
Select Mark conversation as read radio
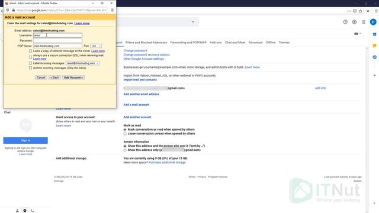[125, 130]
